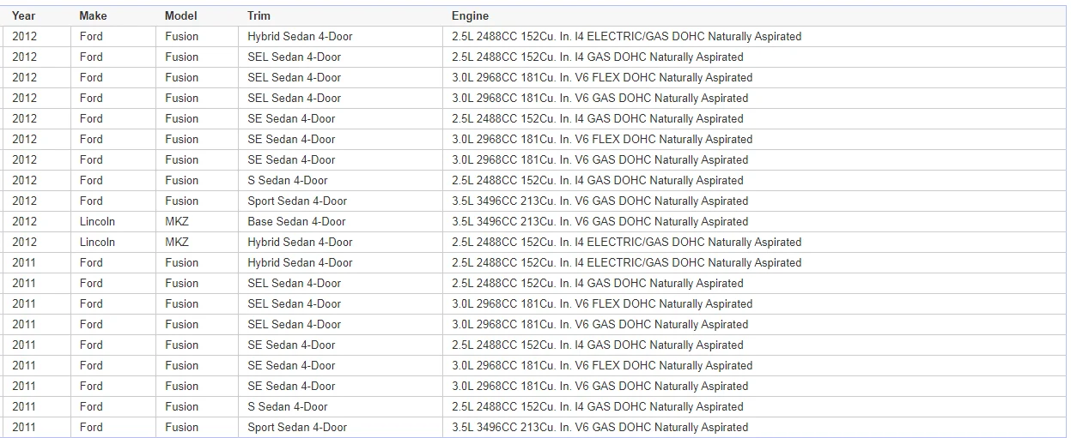This screenshot has width=1071, height=438.
Task: Select the 2011 SEL Sedan V6 FLEX engine cell
Action: click(x=602, y=303)
